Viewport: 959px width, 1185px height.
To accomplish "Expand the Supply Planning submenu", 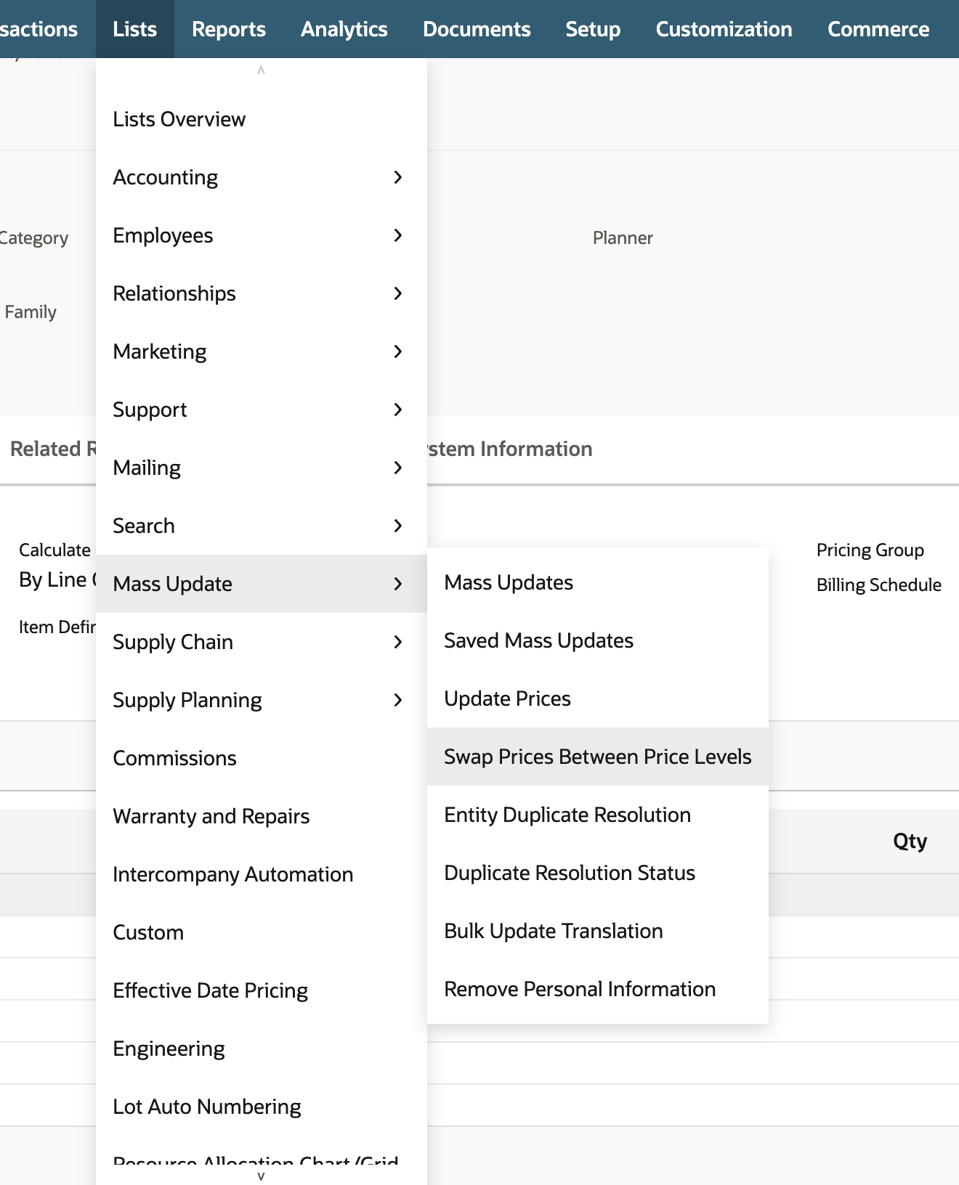I will 262,700.
